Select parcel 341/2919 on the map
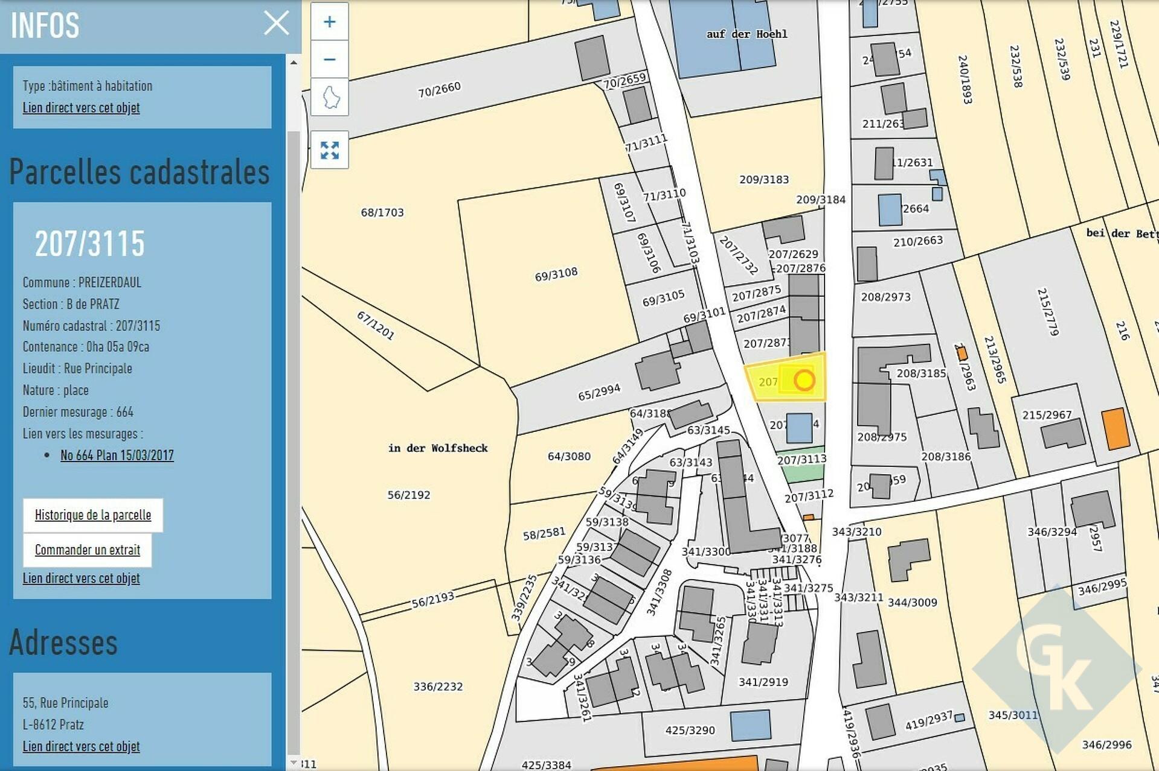Screen dimensions: 1159x771 [763, 682]
